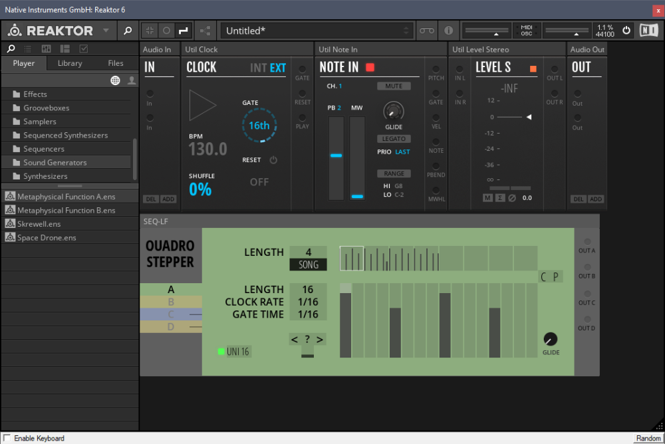Click the 16th gate rate dial
This screenshot has width=665, height=444.
coord(259,126)
